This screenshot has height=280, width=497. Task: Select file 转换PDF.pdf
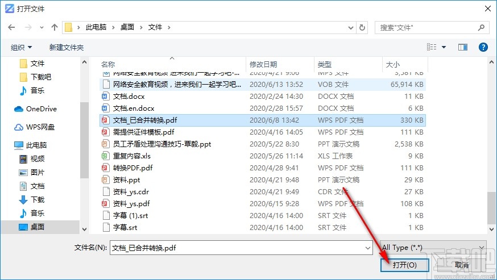tap(263, 168)
